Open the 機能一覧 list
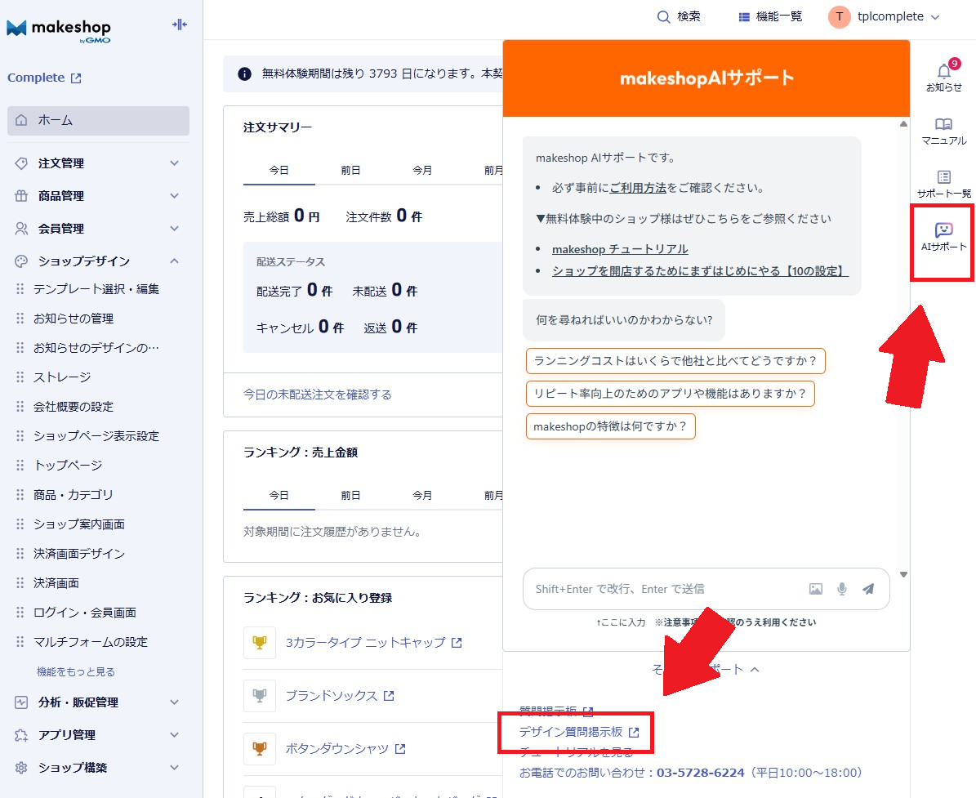976x798 pixels. pos(770,17)
